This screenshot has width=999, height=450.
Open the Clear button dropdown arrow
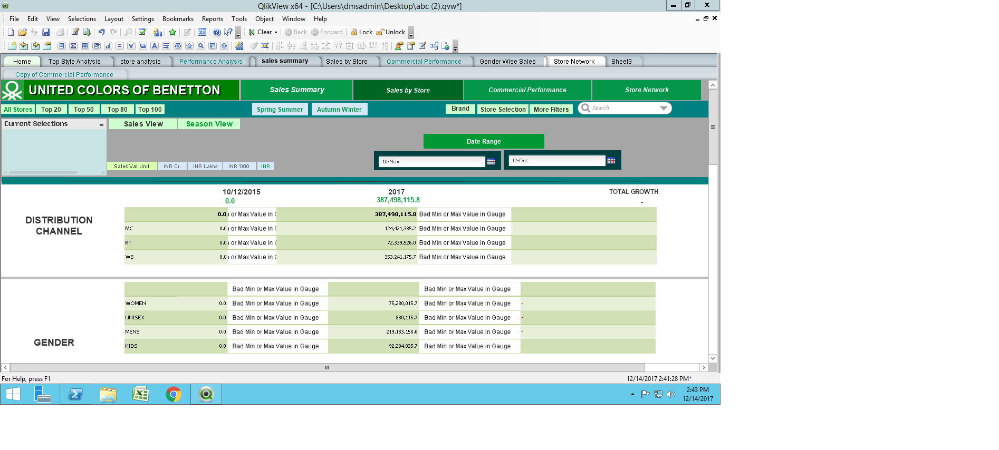pyautogui.click(x=276, y=32)
